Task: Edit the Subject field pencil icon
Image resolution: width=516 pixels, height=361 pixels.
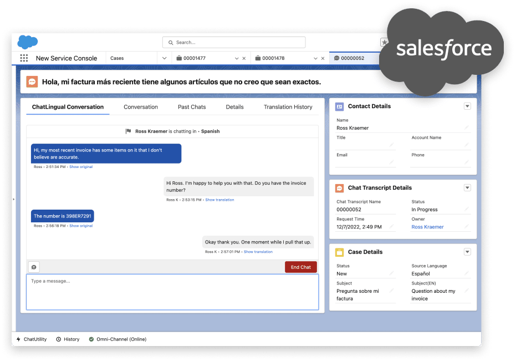Action: pyautogui.click(x=392, y=291)
